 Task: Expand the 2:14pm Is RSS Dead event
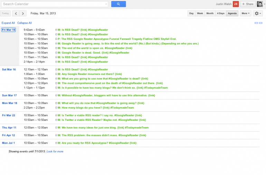pos(56,62)
